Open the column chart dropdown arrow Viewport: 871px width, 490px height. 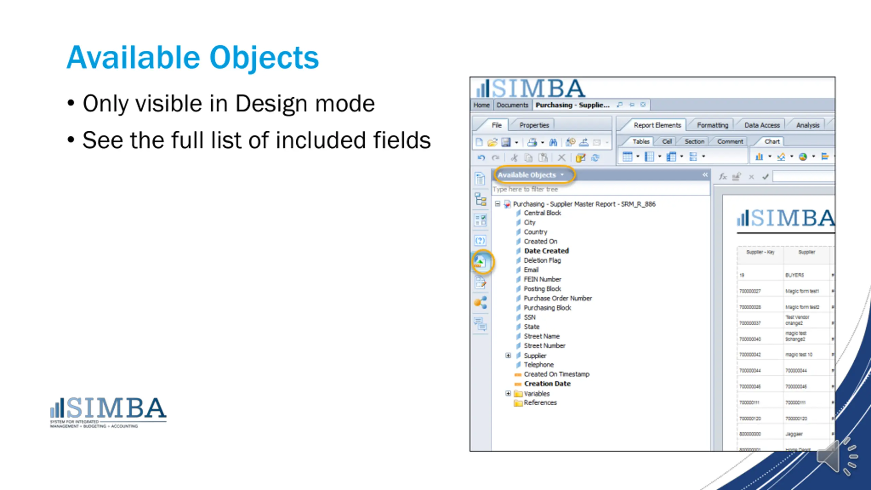point(770,157)
